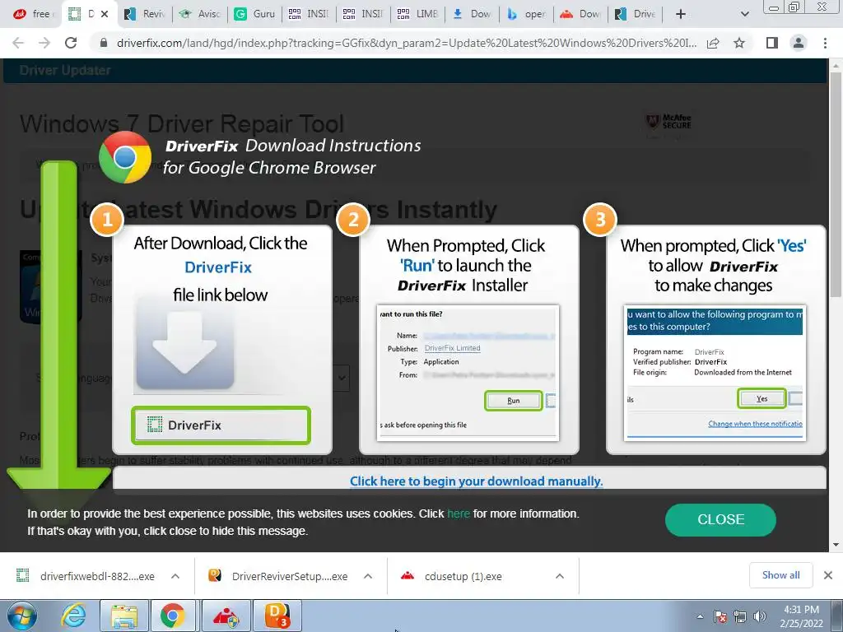
Task: Switch to the 'free' tab
Action: [33, 14]
